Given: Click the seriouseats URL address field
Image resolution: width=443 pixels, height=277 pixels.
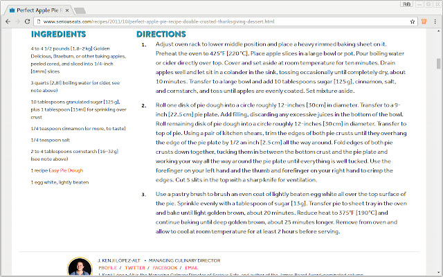Looking at the screenshot, I should [224, 21].
